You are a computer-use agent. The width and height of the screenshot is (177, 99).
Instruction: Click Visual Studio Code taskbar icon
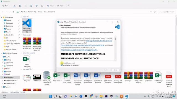pyautogui.click(x=127, y=96)
